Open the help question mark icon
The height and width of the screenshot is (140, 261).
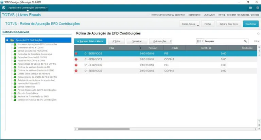click(258, 8)
